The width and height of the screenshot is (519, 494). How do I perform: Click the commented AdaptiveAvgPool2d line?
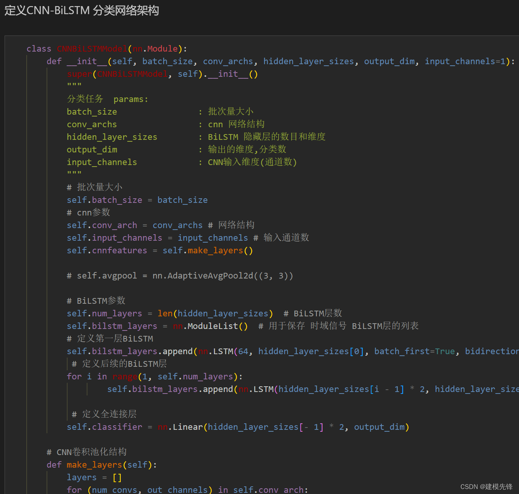pyautogui.click(x=180, y=275)
